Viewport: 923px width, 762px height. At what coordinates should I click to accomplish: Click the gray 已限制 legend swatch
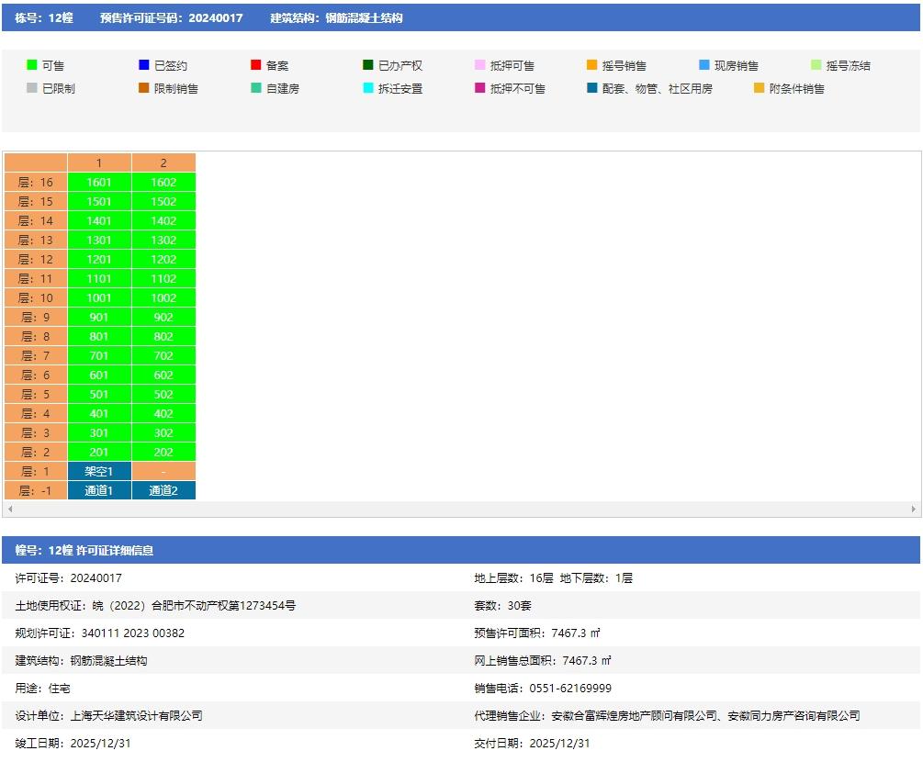coord(32,87)
